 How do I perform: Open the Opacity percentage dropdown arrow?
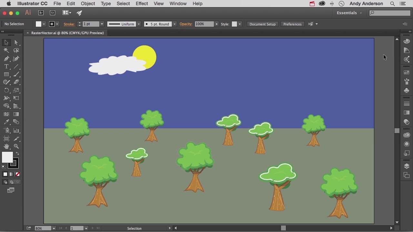[217, 24]
